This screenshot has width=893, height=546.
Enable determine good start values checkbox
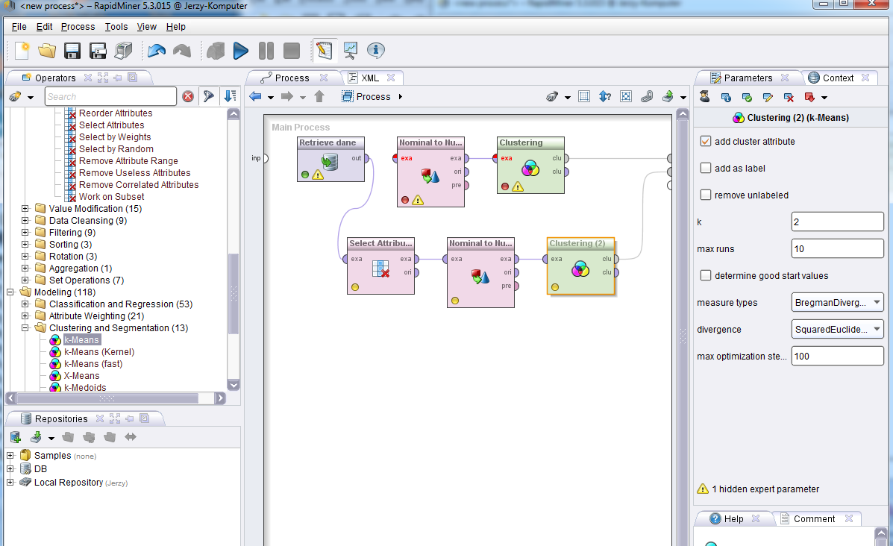point(706,275)
